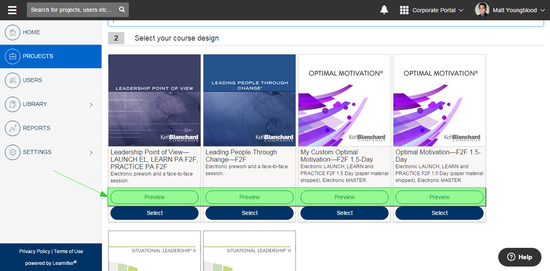Expand the Library submenu chevron
This screenshot has height=271, width=550.
[x=91, y=104]
